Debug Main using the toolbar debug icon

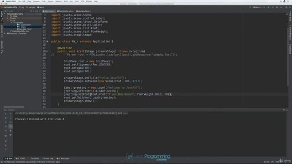pos(268,7)
